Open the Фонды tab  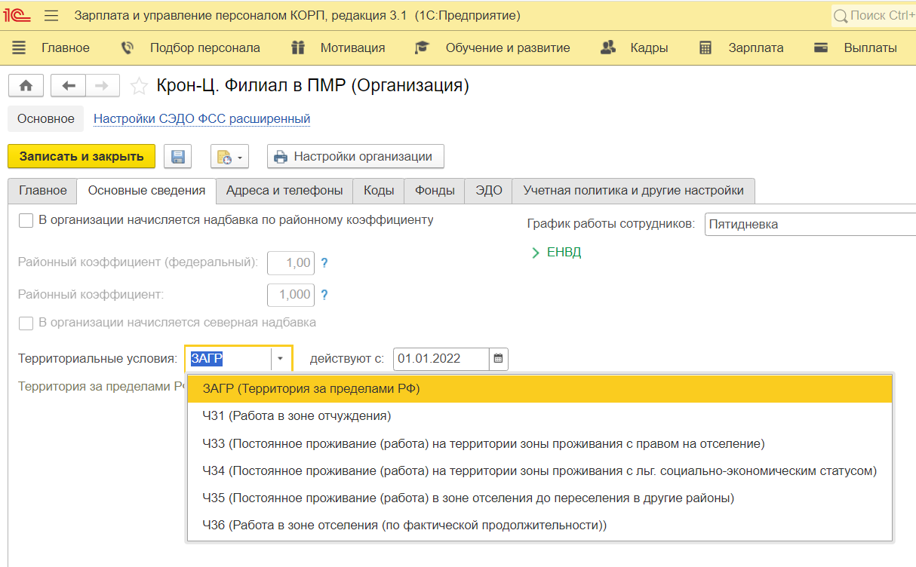tap(435, 191)
